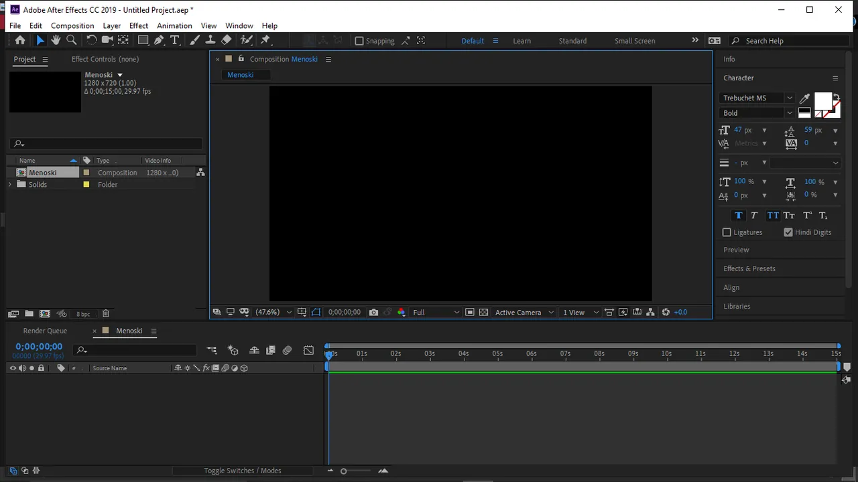Select the Clone Stamp tool
This screenshot has height=482, width=858.
(x=210, y=40)
